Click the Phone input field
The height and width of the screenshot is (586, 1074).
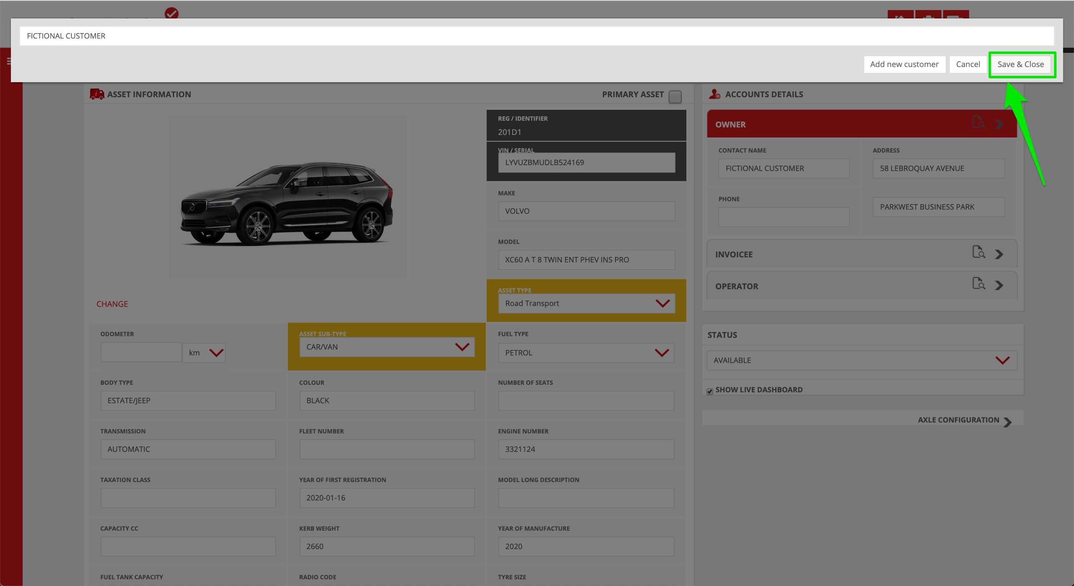(x=784, y=217)
